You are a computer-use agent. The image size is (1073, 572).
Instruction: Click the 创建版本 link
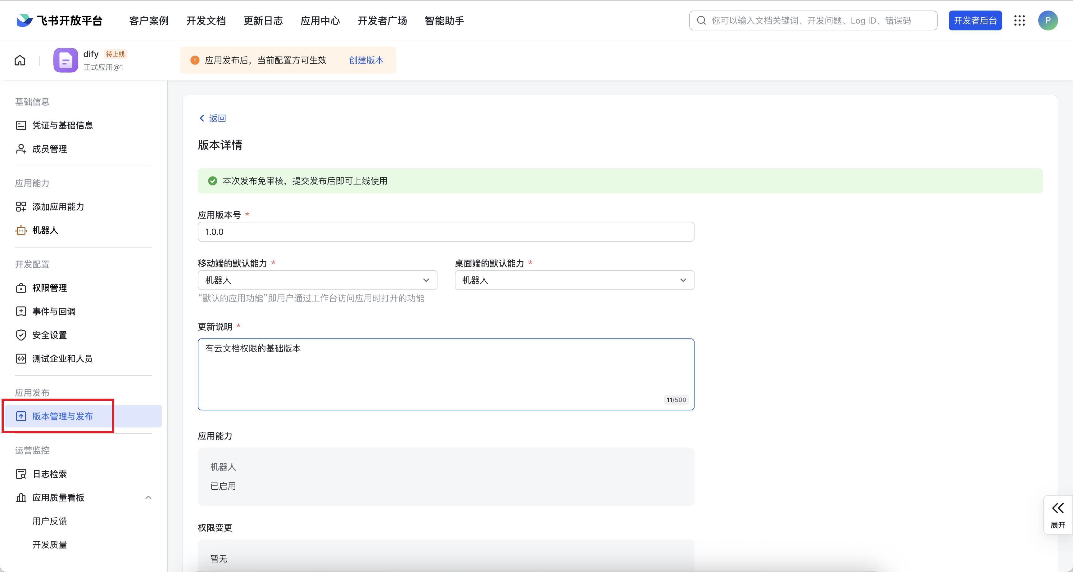(366, 60)
